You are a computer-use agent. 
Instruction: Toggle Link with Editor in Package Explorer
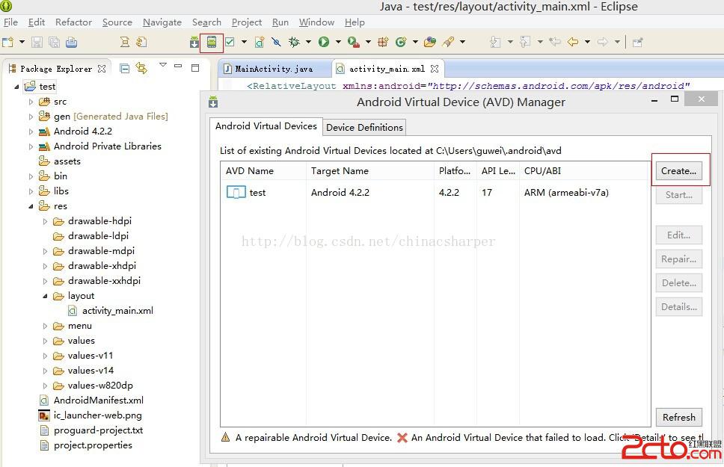click(141, 68)
